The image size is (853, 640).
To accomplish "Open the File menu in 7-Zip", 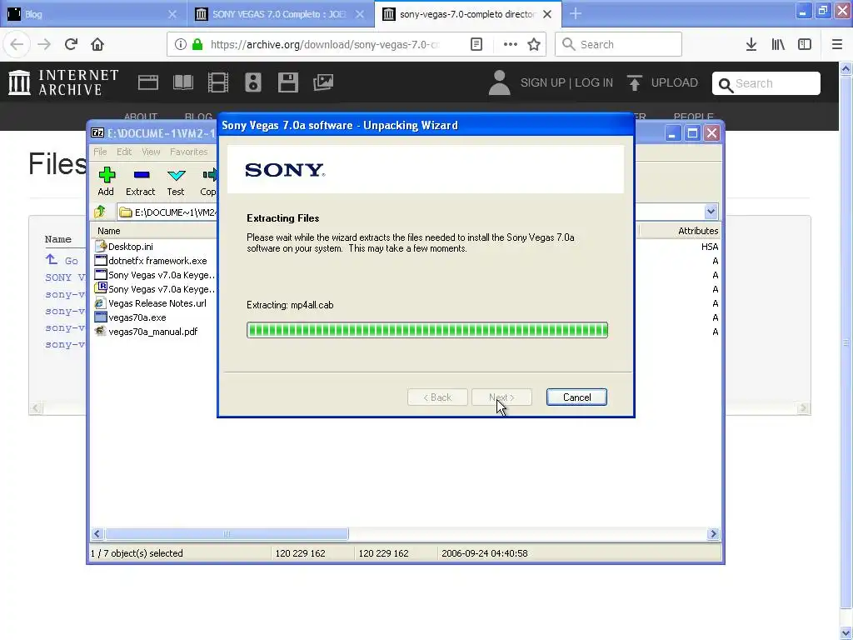I will (100, 152).
